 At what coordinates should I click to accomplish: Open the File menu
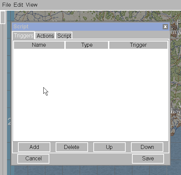coord(7,5)
